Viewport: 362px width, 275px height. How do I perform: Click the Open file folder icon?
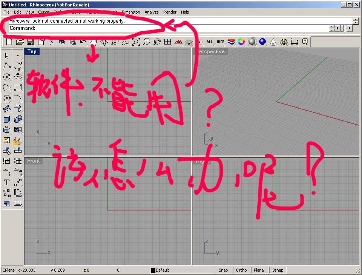point(20,42)
